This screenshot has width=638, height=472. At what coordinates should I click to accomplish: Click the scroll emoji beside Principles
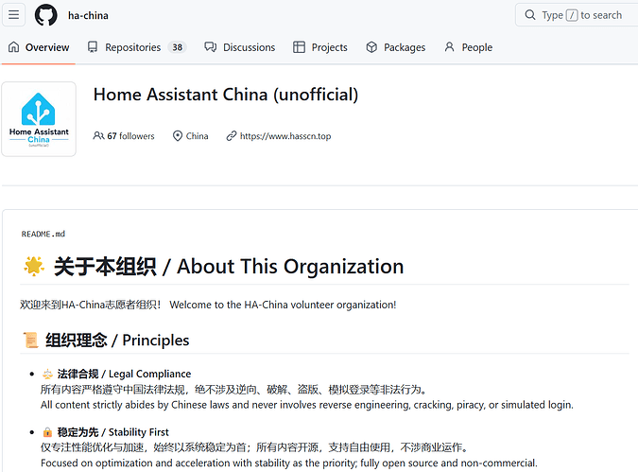click(x=30, y=341)
